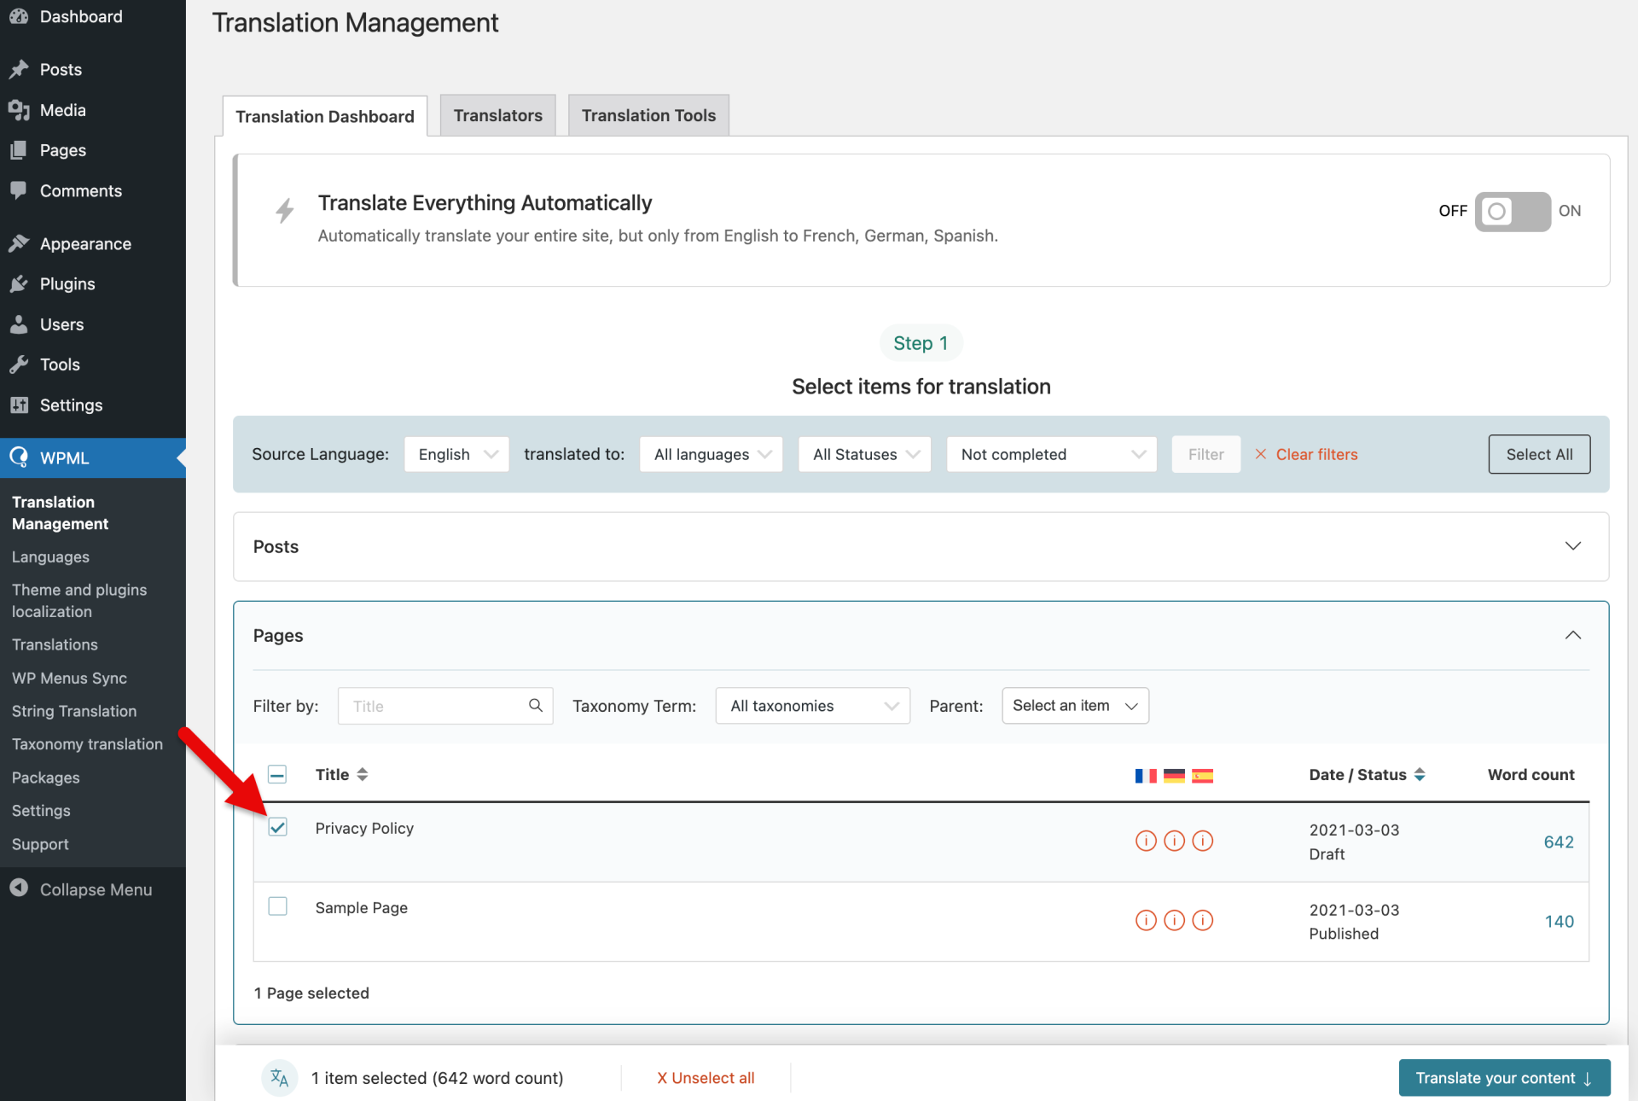Viewport: 1638px width, 1101px height.
Task: Click the Pages icon in sidebar
Action: coord(19,150)
